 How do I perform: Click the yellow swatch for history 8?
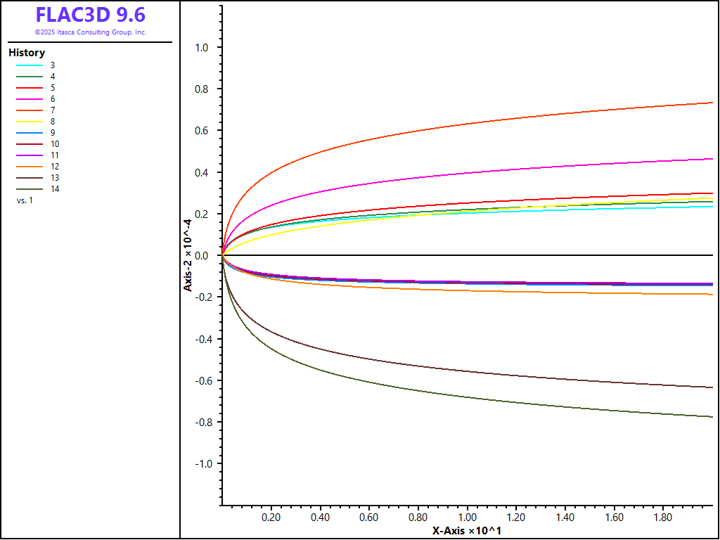[30, 122]
